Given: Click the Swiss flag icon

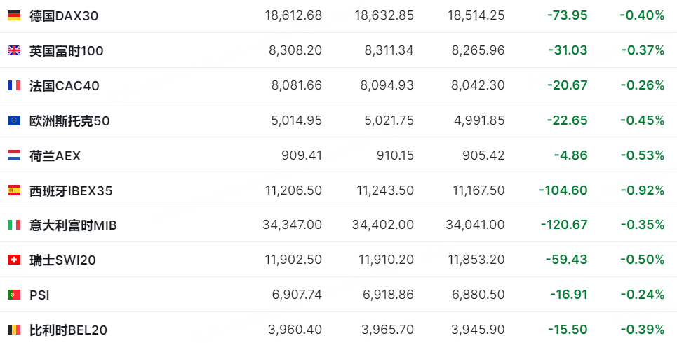Looking at the screenshot, I should 14,260.
